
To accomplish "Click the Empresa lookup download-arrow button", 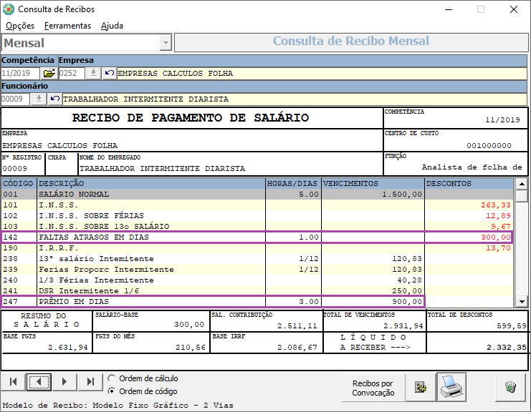I will tap(93, 73).
